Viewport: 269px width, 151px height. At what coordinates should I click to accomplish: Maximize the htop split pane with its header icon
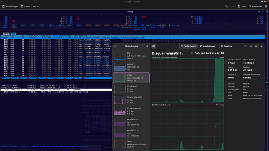(259, 12)
